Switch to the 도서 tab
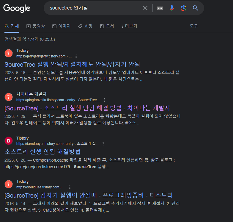This screenshot has width=233, height=222. coord(107,26)
